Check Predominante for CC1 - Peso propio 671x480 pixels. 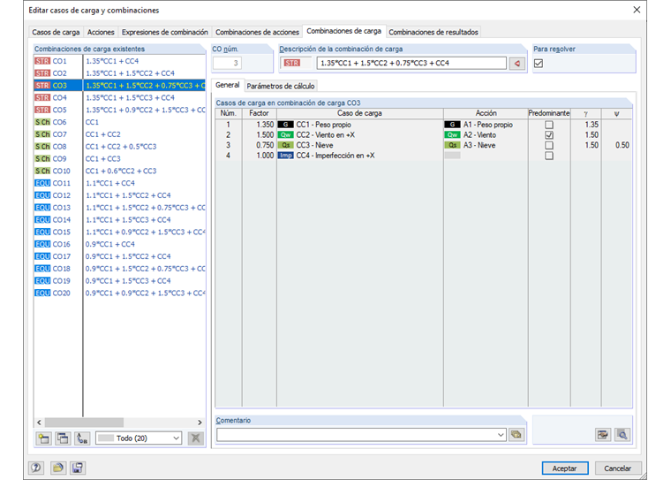(x=549, y=125)
